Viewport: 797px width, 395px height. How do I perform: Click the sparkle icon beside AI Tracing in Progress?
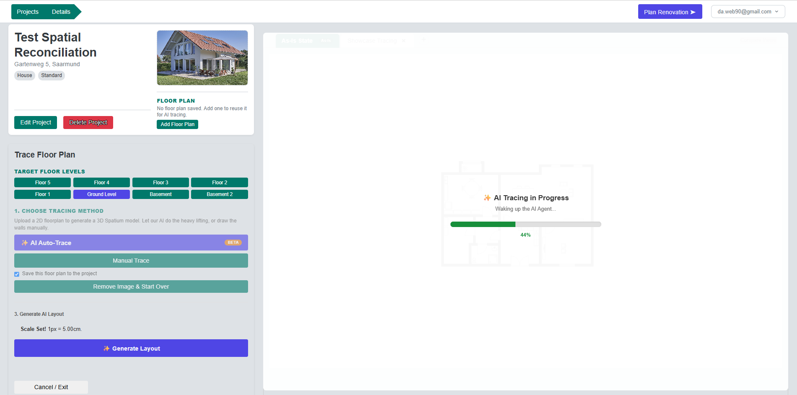487,198
